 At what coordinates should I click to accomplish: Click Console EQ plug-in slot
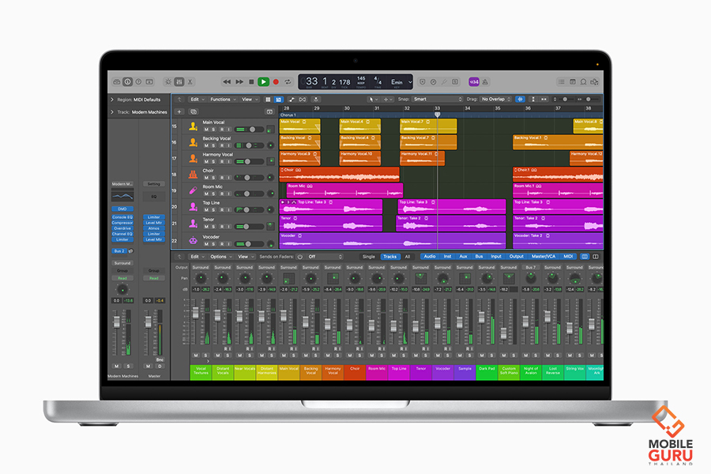coord(122,217)
